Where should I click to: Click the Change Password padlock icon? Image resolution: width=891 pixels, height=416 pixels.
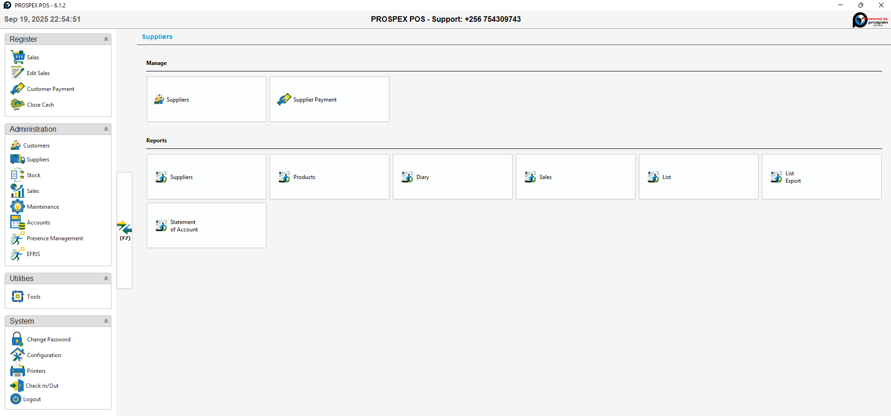click(18, 339)
